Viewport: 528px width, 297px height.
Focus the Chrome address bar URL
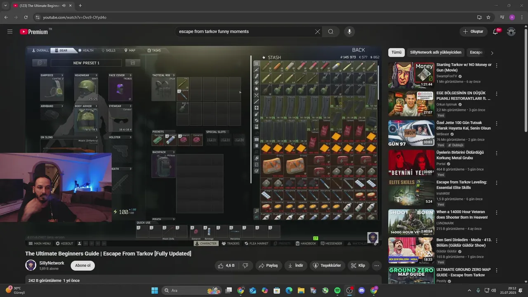[75, 17]
